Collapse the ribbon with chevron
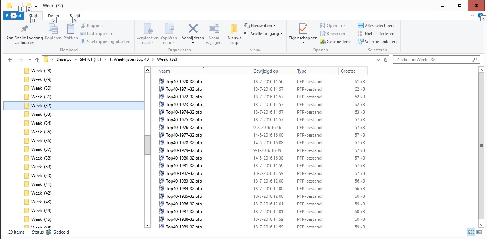 tap(472, 16)
